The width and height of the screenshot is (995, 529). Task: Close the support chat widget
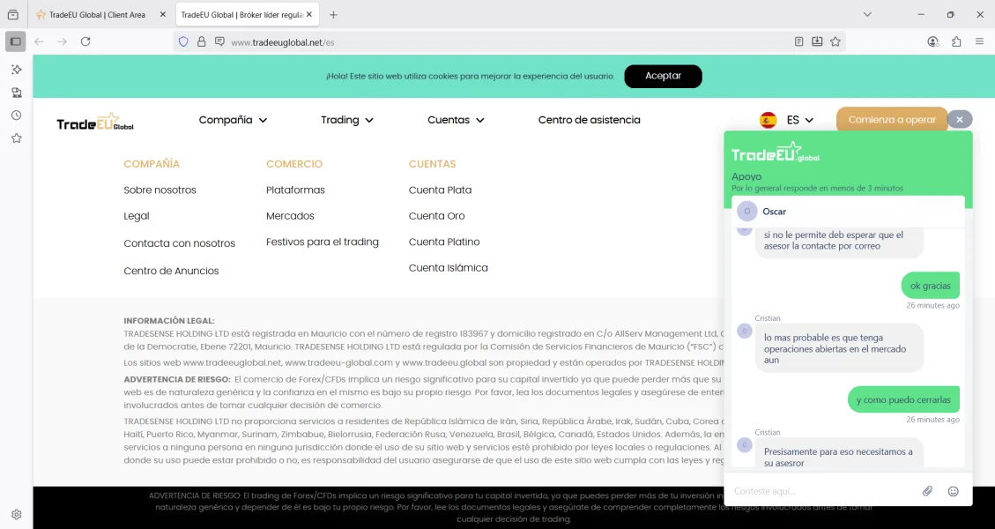click(960, 119)
